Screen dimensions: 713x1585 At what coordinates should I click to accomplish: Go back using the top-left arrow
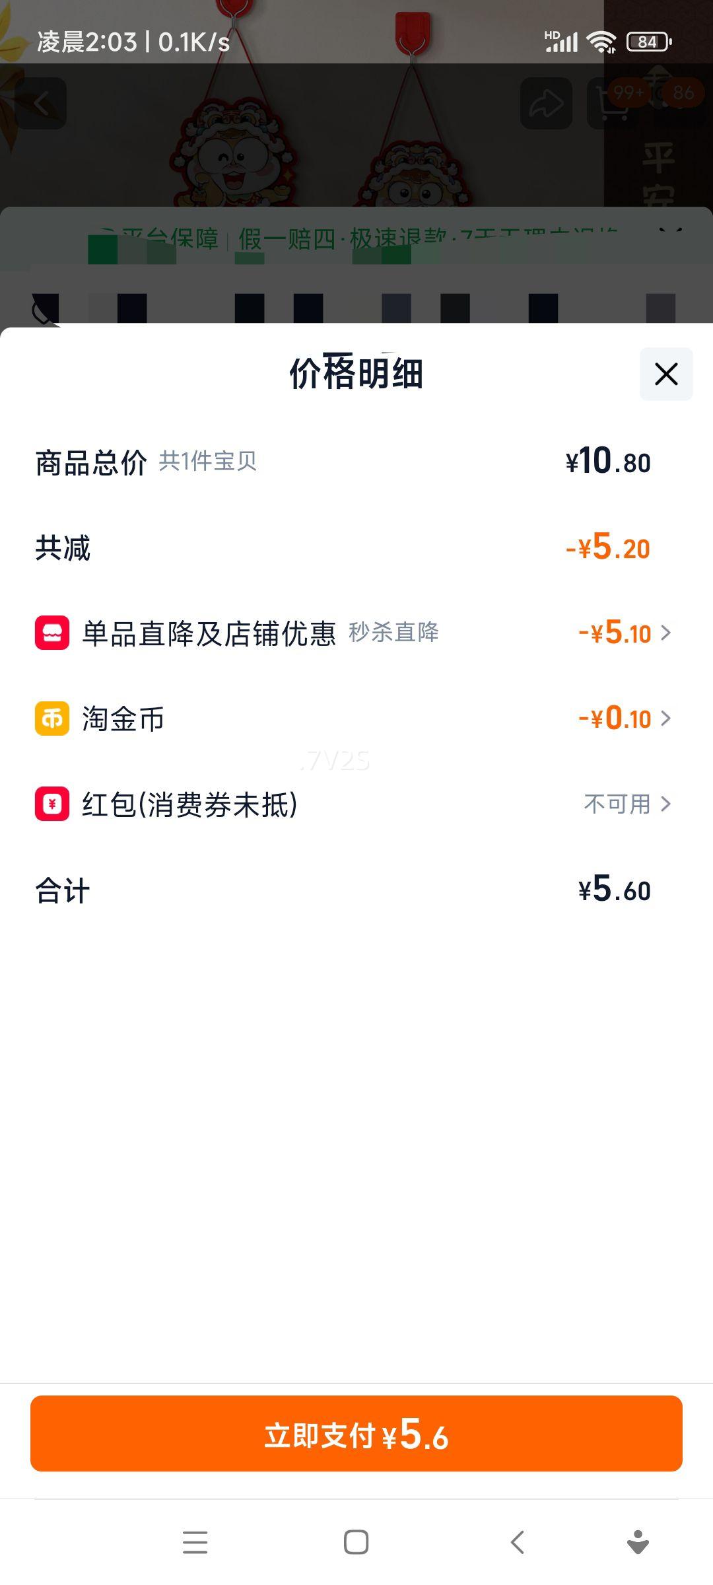[41, 104]
